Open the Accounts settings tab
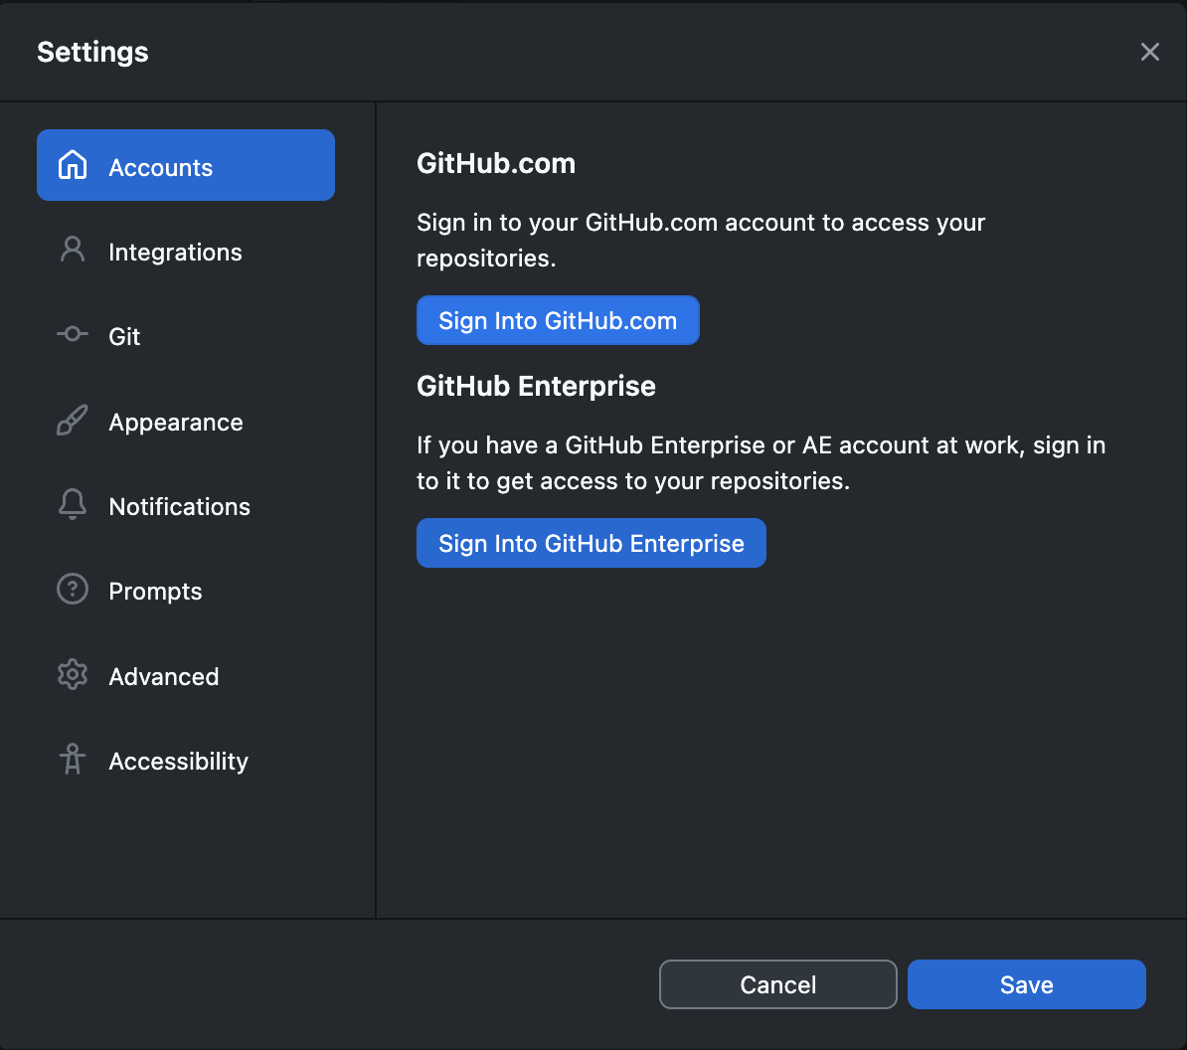The height and width of the screenshot is (1050, 1187). (x=186, y=165)
